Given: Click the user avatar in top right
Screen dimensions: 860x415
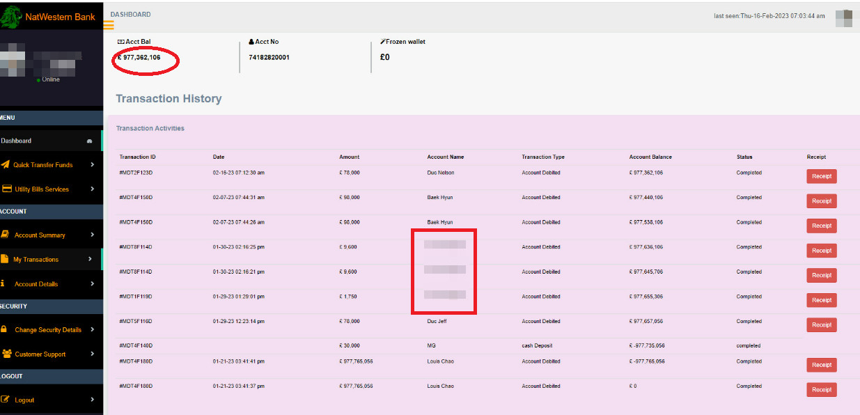Looking at the screenshot, I should [843, 17].
